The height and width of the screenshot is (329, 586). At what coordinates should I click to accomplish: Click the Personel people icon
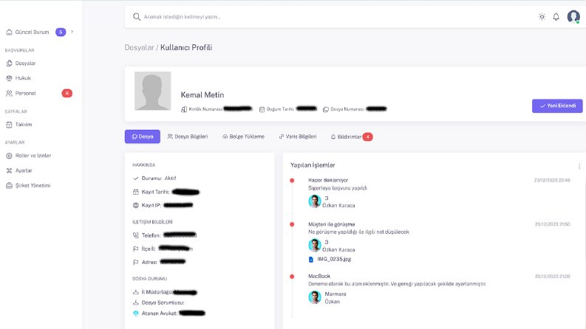tap(9, 93)
